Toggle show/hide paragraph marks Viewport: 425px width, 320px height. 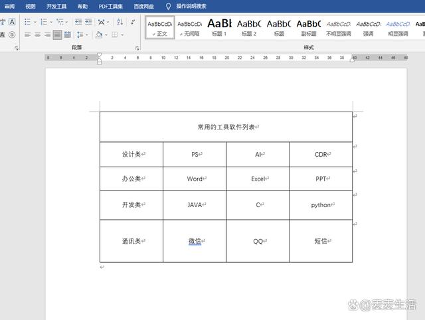133,22
